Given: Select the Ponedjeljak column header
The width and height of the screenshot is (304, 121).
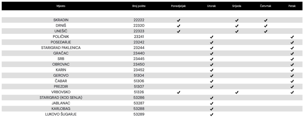Looking at the screenshot, I should [178, 6].
